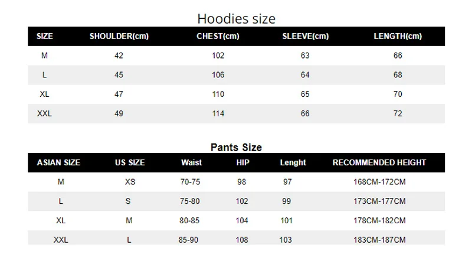
Task: Click the Pants Size heading
Action: (x=237, y=147)
